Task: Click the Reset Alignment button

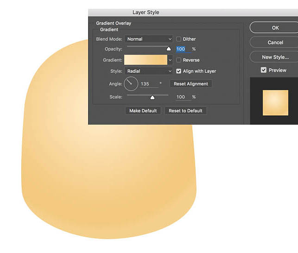Action: tap(191, 84)
